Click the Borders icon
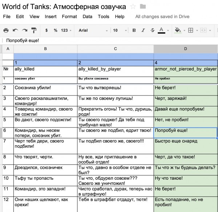 [190, 30]
